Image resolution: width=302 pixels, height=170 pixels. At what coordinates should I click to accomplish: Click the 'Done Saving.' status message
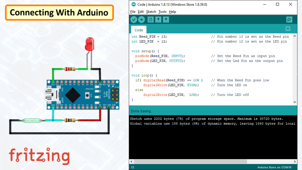141,111
